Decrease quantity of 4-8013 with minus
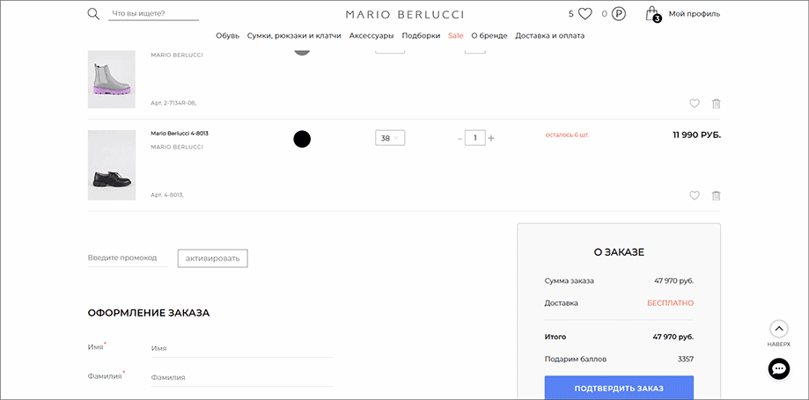The width and height of the screenshot is (809, 400). (x=460, y=139)
